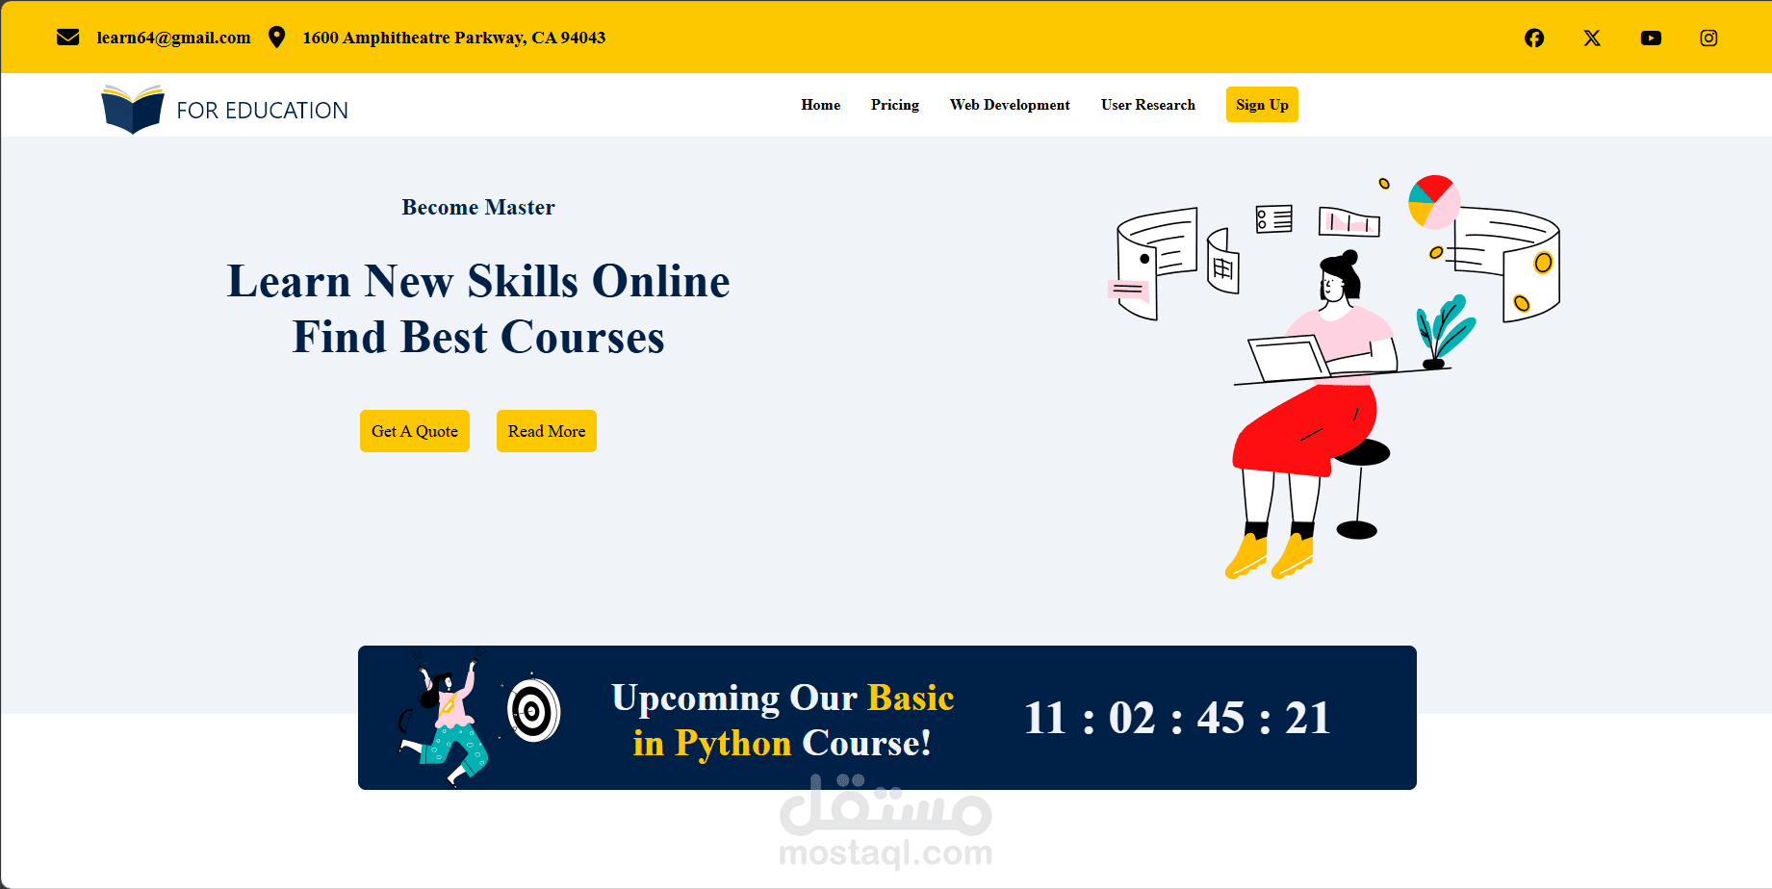Click the 'Upcoming Our Basic' banner text
1772x889 pixels.
(783, 698)
